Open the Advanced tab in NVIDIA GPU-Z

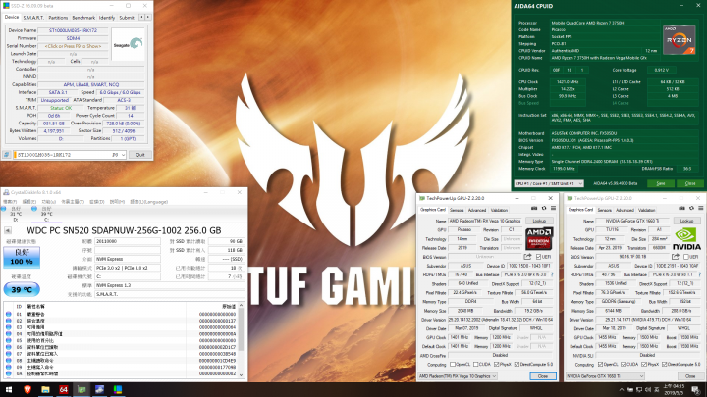tap(625, 210)
